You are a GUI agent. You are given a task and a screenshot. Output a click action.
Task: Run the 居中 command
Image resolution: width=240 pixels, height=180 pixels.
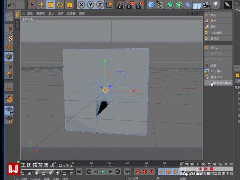click(x=218, y=21)
